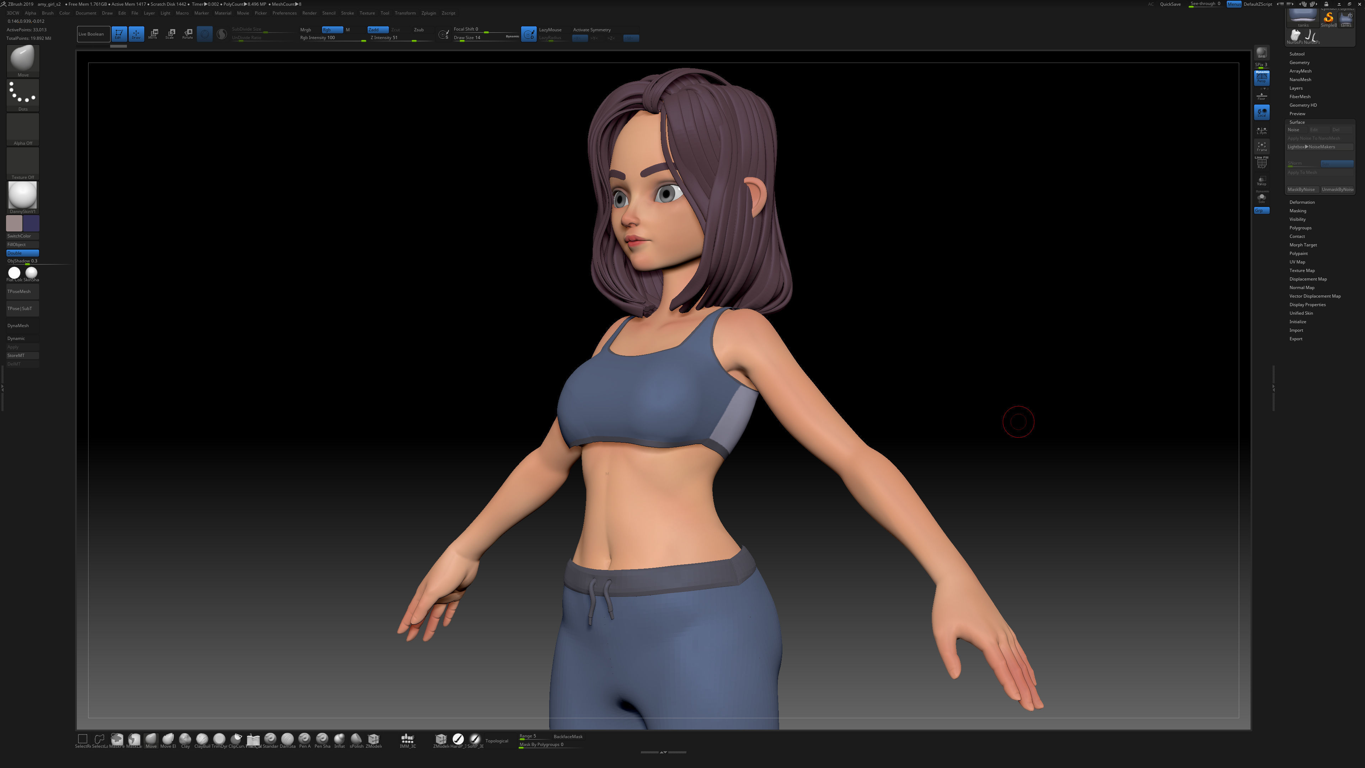Toggle the LazyMouse icon button

tap(528, 34)
